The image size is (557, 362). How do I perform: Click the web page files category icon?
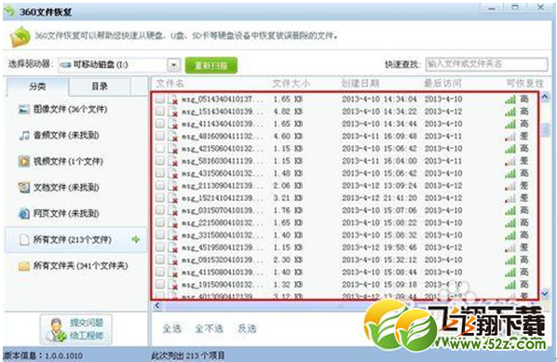tap(24, 214)
